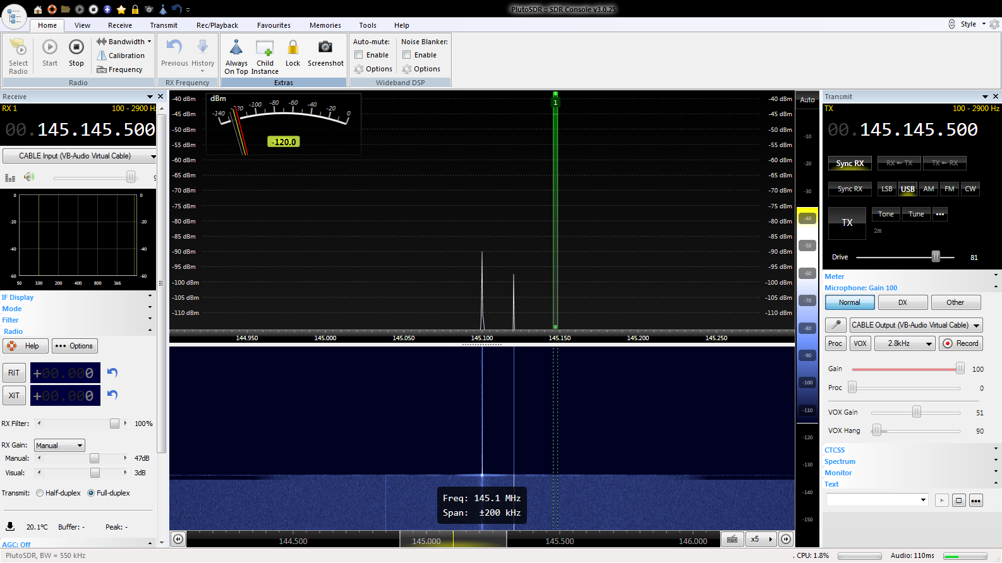Click the RX frequency display 145.145.500
This screenshot has width=1002, height=563.
click(x=96, y=130)
